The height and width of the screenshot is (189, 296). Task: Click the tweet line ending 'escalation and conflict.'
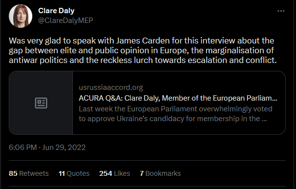[x=143, y=60]
